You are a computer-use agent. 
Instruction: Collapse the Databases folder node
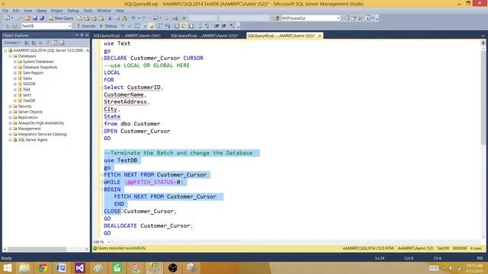(x=10, y=56)
